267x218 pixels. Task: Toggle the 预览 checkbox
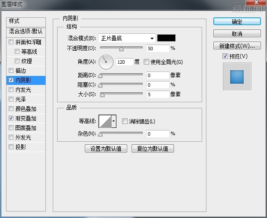[225, 56]
